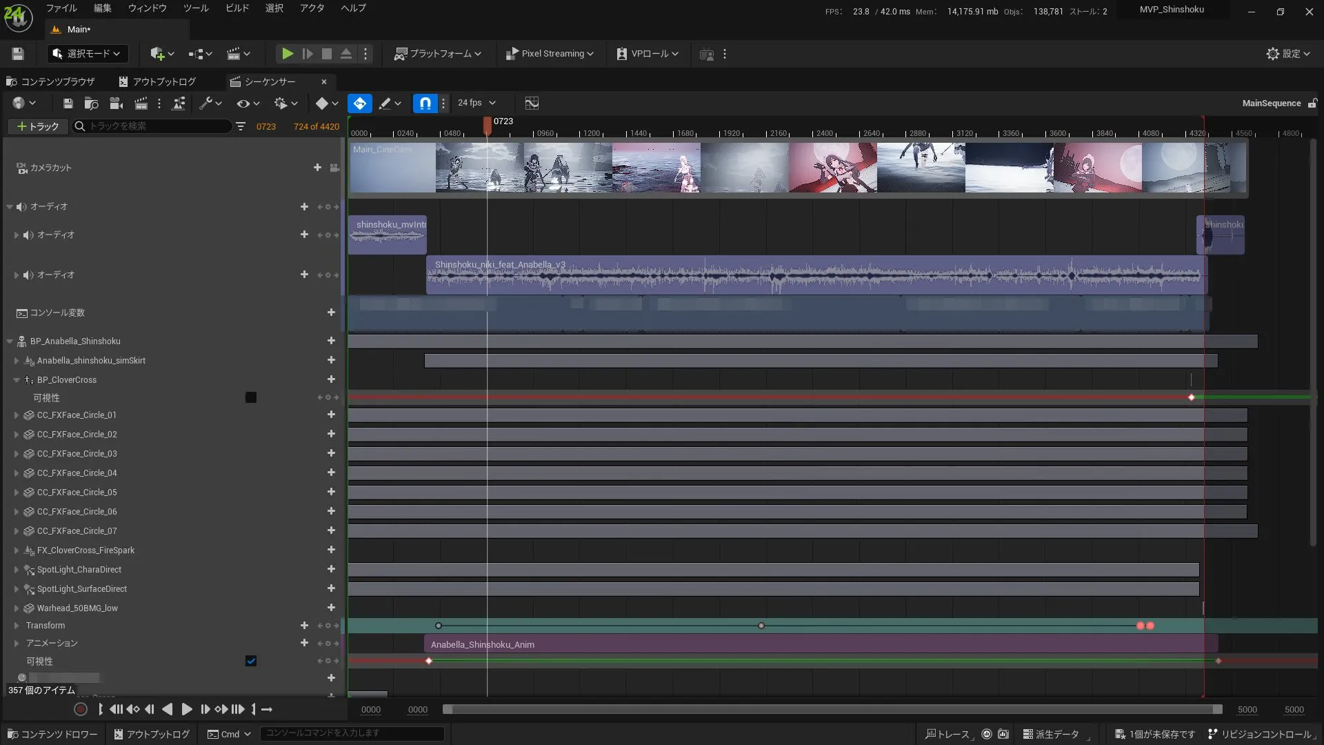Screen dimensions: 1324x745
Task: Open the 24 fps frame rate dropdown
Action: tap(477, 103)
